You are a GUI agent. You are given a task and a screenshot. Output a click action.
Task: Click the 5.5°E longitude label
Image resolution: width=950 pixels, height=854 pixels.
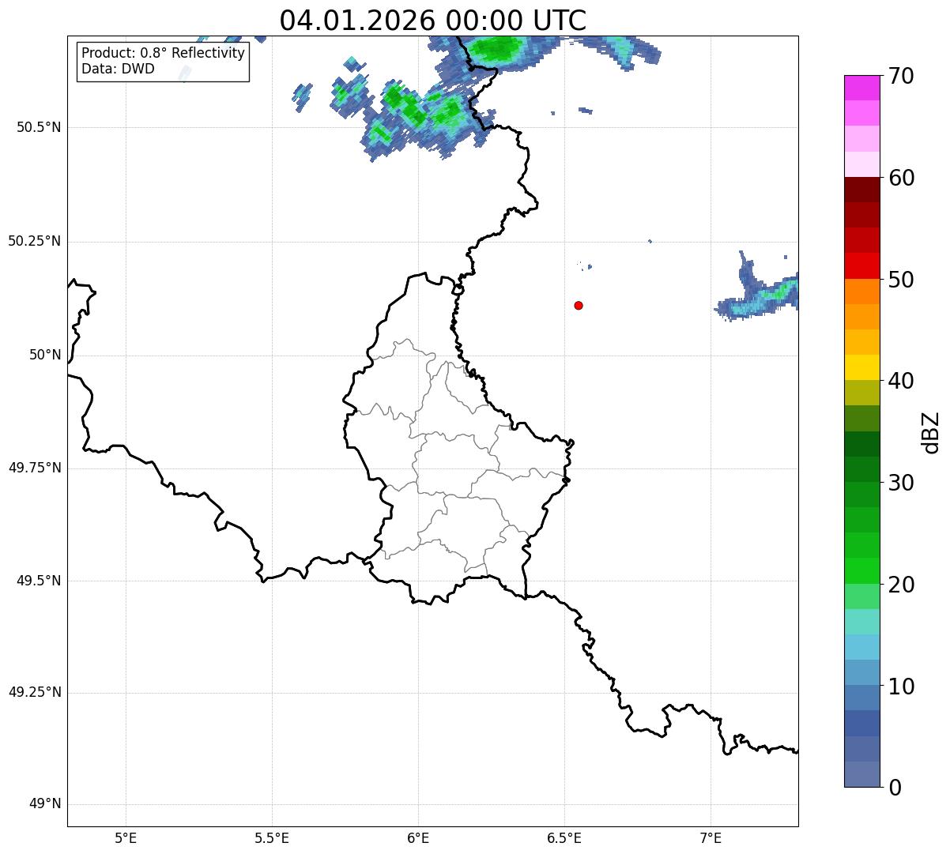pyautogui.click(x=272, y=837)
